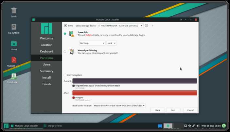Viewport: 230px width, 132px height.
Task: Enable the Encrypt system checkbox
Action: 65,75
